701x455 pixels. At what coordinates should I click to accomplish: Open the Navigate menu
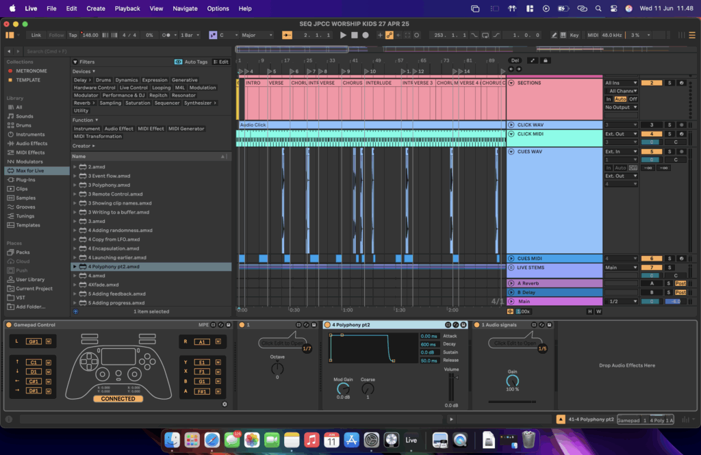(185, 8)
